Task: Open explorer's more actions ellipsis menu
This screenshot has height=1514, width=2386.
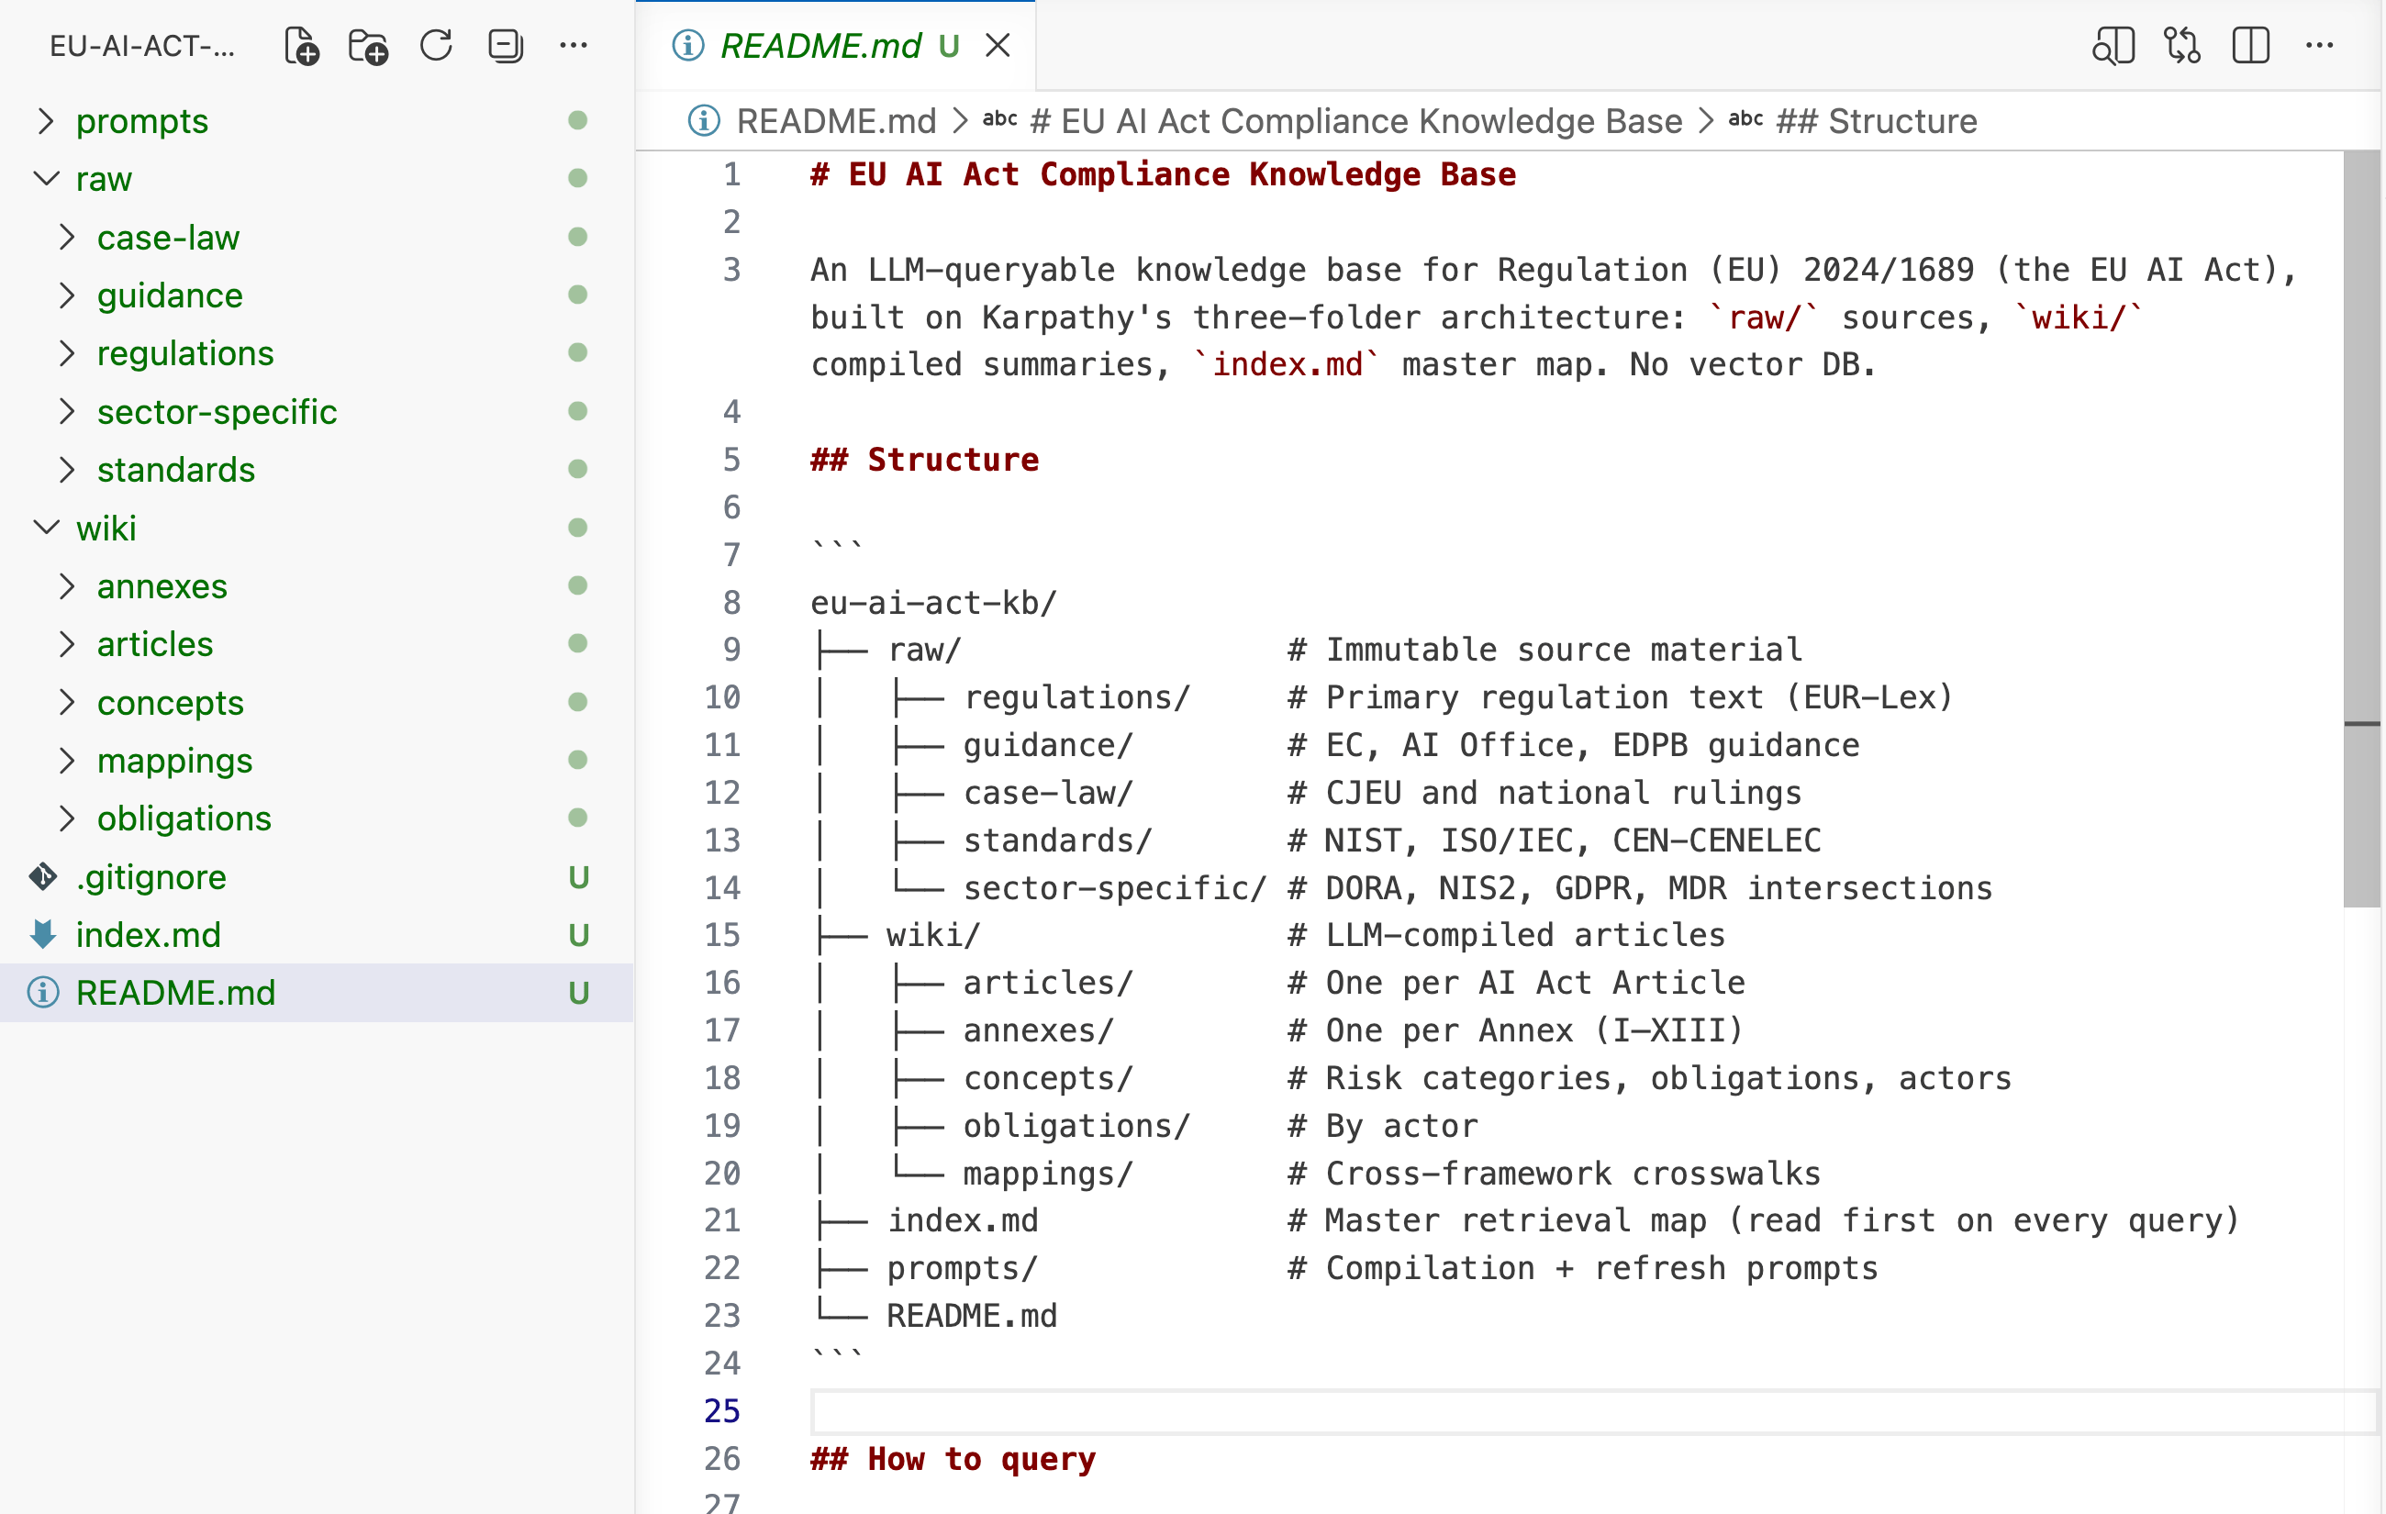Action: click(x=574, y=46)
